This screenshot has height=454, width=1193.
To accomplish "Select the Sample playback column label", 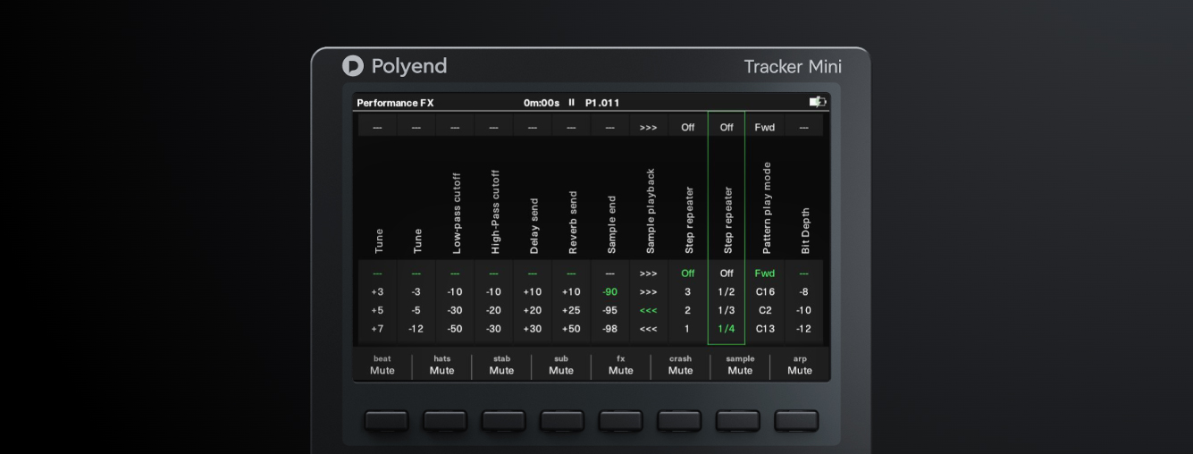I will 650,211.
